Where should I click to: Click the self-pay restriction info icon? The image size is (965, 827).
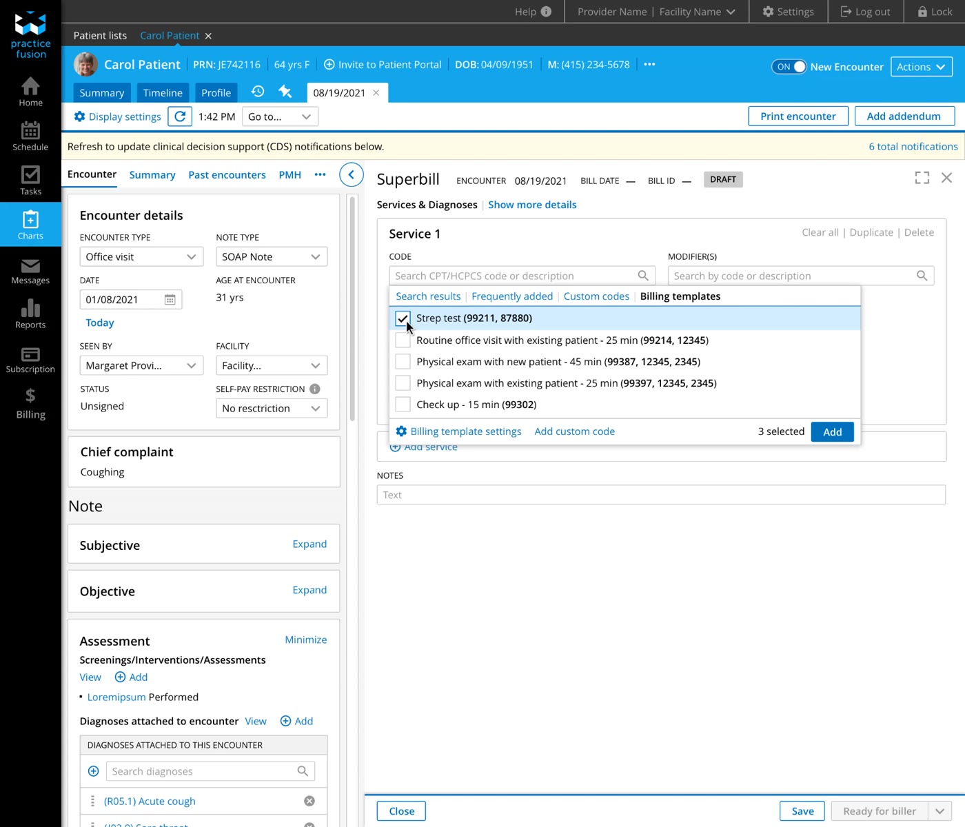click(315, 389)
